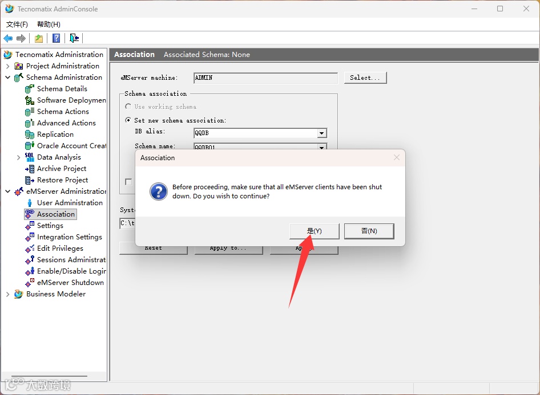Select the Set new schema association radio button

pos(128,120)
